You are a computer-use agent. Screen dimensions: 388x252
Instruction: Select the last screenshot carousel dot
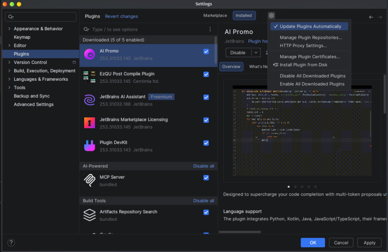click(x=316, y=187)
